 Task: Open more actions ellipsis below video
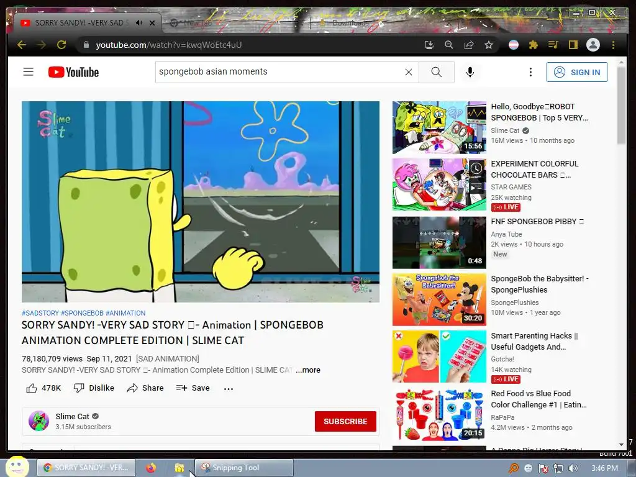coord(229,389)
